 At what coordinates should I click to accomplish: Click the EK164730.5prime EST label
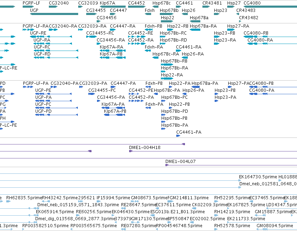258,177
